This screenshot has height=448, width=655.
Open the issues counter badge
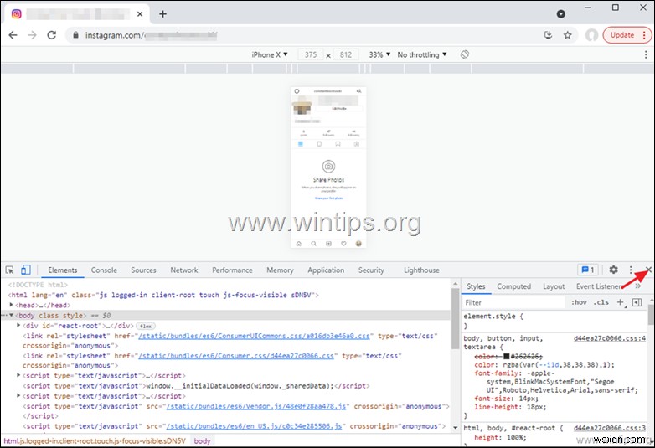click(588, 270)
